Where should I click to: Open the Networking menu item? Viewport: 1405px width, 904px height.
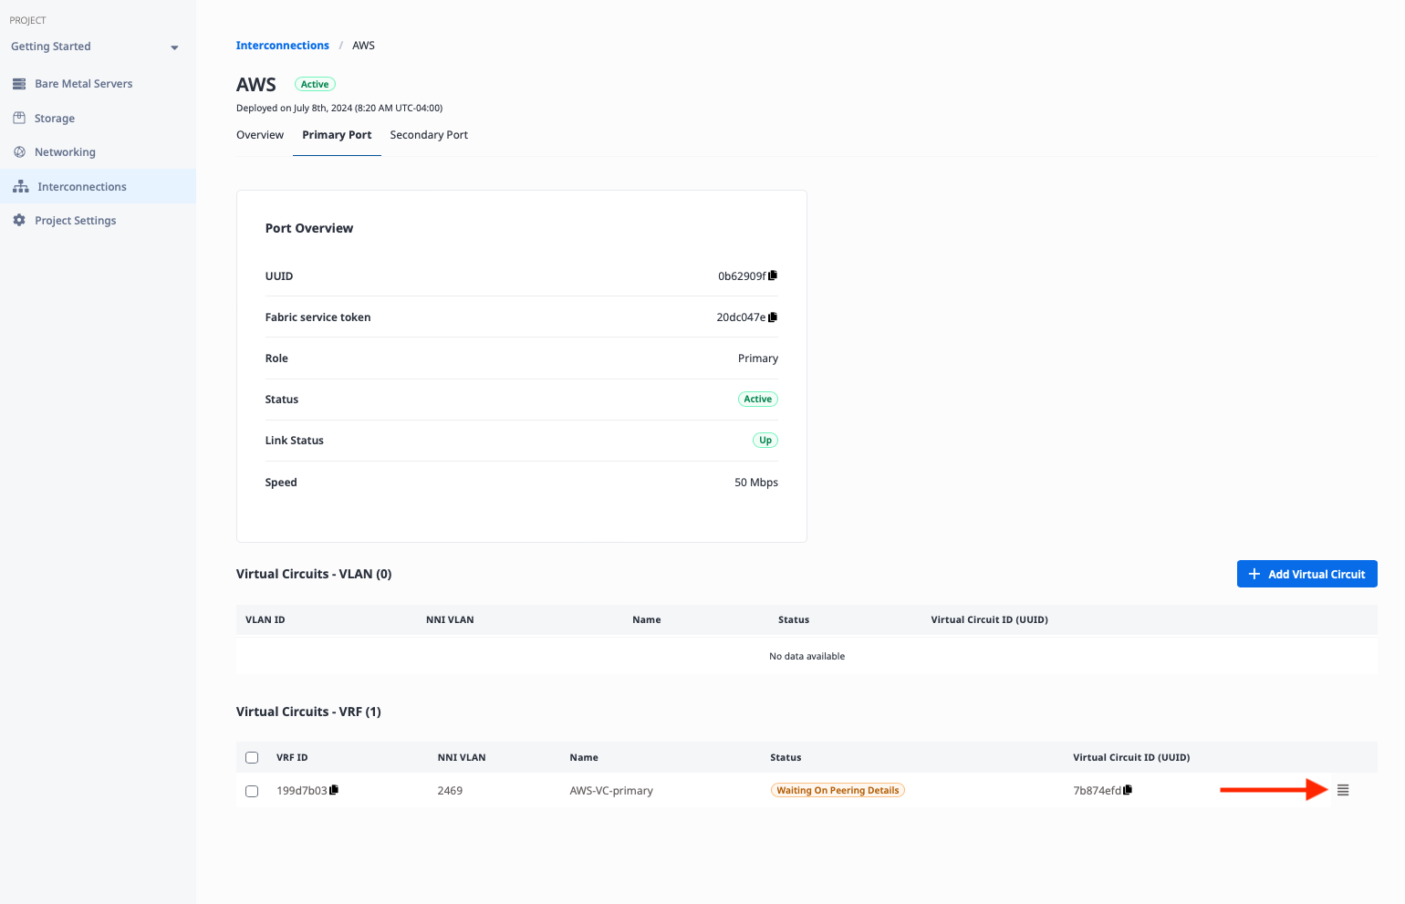[65, 152]
